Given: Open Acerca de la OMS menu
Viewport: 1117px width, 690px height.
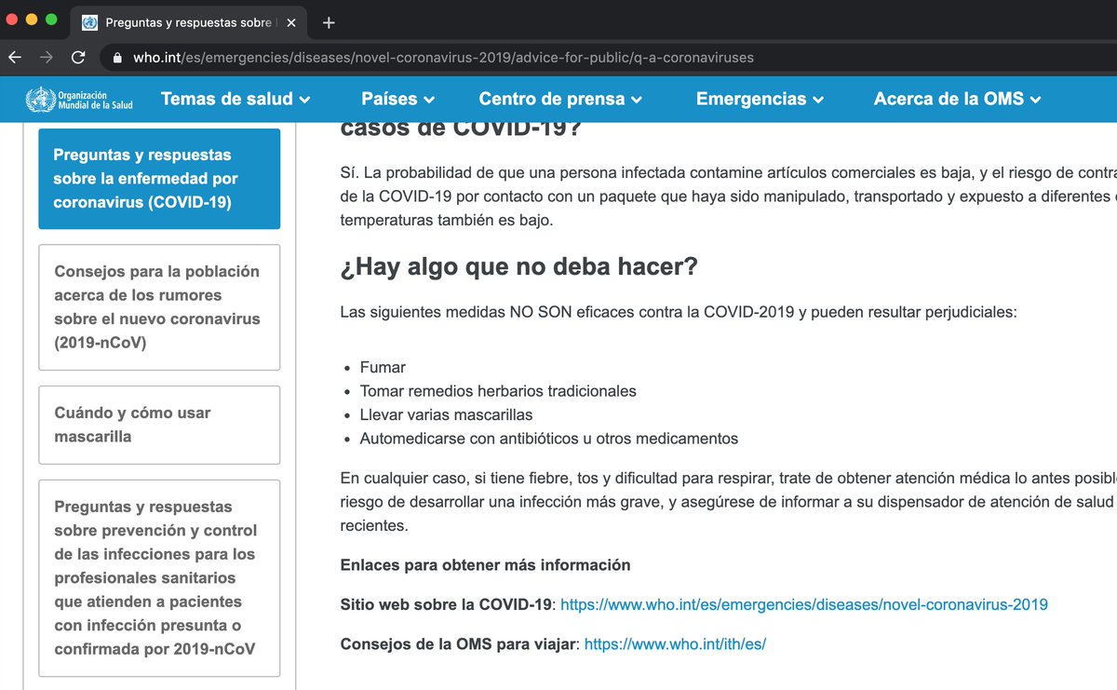Looking at the screenshot, I should (x=957, y=99).
